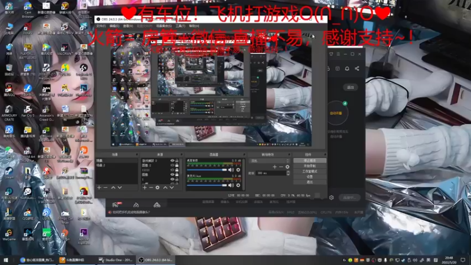Open desktop audio settings gear

238,170
